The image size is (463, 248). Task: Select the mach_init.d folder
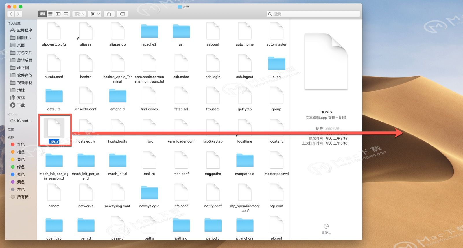pos(117,161)
